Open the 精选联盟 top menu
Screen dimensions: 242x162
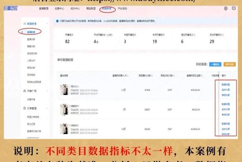91,9
